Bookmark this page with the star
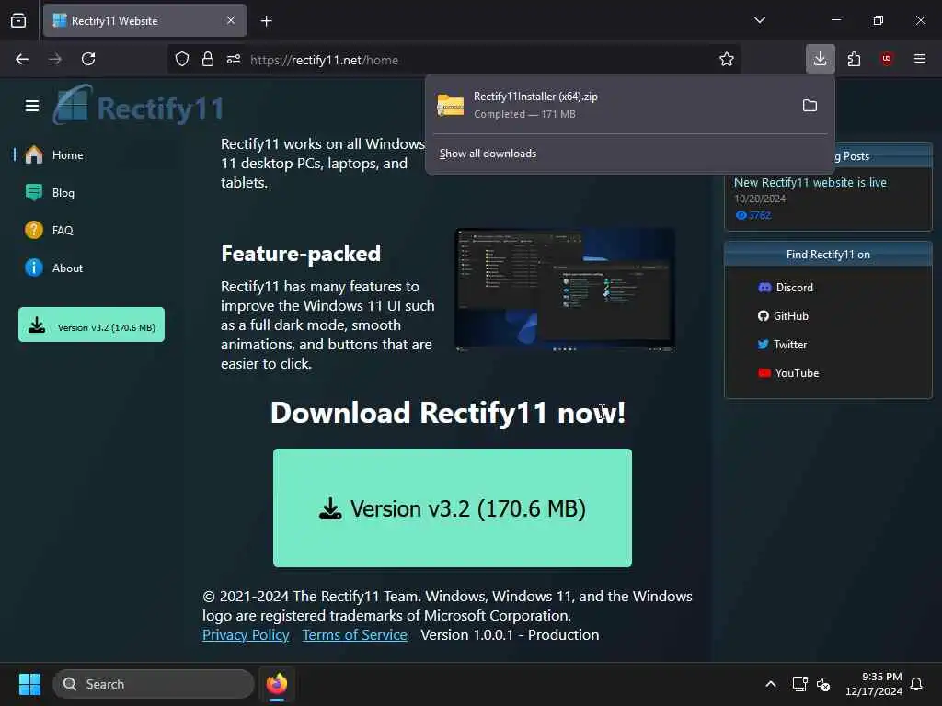Image resolution: width=942 pixels, height=706 pixels. (x=727, y=60)
